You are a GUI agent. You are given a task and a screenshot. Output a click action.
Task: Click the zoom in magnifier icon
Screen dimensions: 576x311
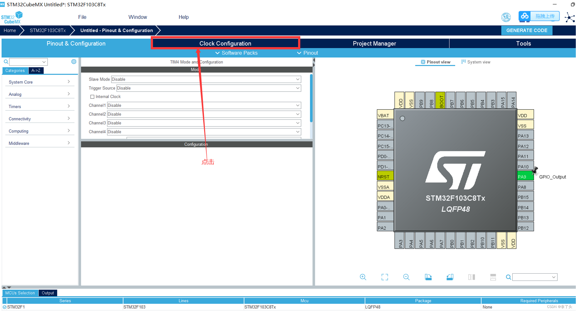coord(363,277)
